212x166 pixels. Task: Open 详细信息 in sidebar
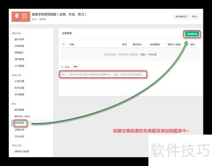20,46
